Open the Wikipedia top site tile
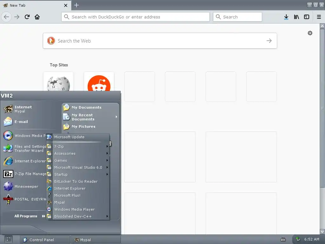325x244 pixels. point(58,82)
